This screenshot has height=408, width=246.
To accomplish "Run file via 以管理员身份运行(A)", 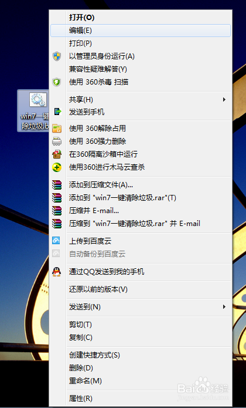I will pyautogui.click(x=141, y=56).
